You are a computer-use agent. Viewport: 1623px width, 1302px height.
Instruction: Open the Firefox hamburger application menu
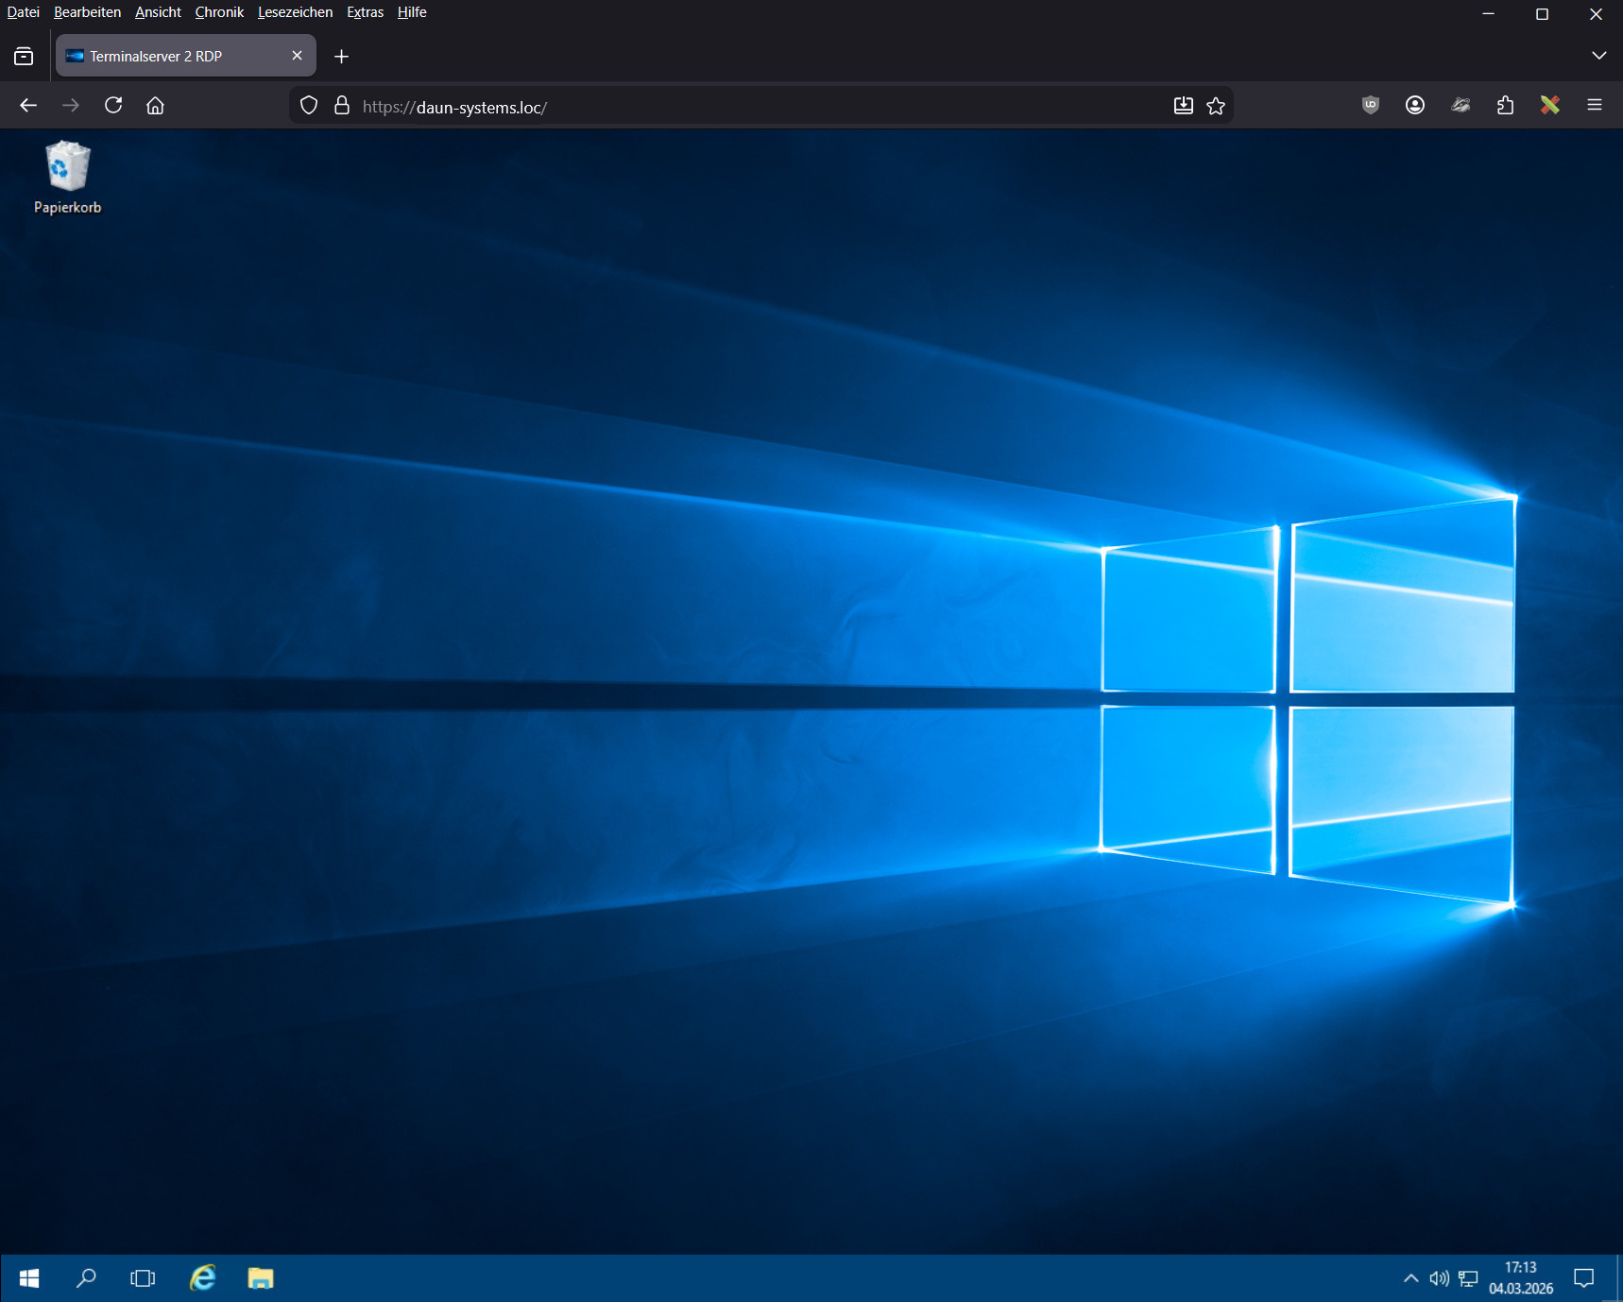pos(1595,106)
